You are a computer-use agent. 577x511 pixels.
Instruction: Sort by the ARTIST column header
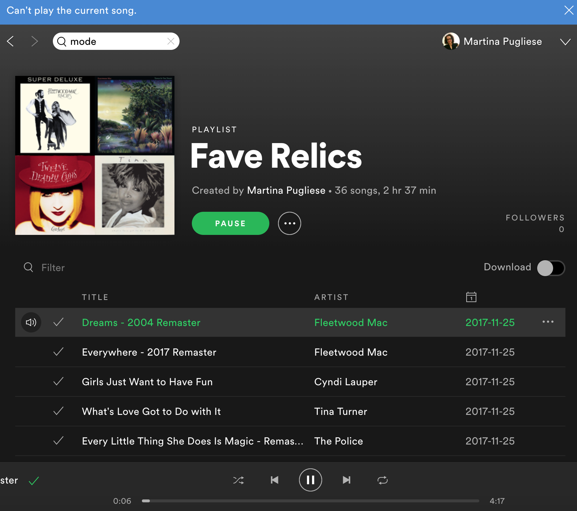point(331,297)
